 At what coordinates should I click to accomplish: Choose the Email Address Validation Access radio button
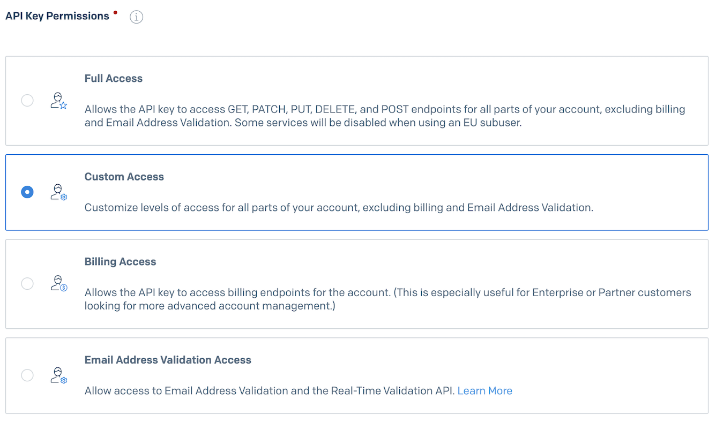[x=27, y=375]
